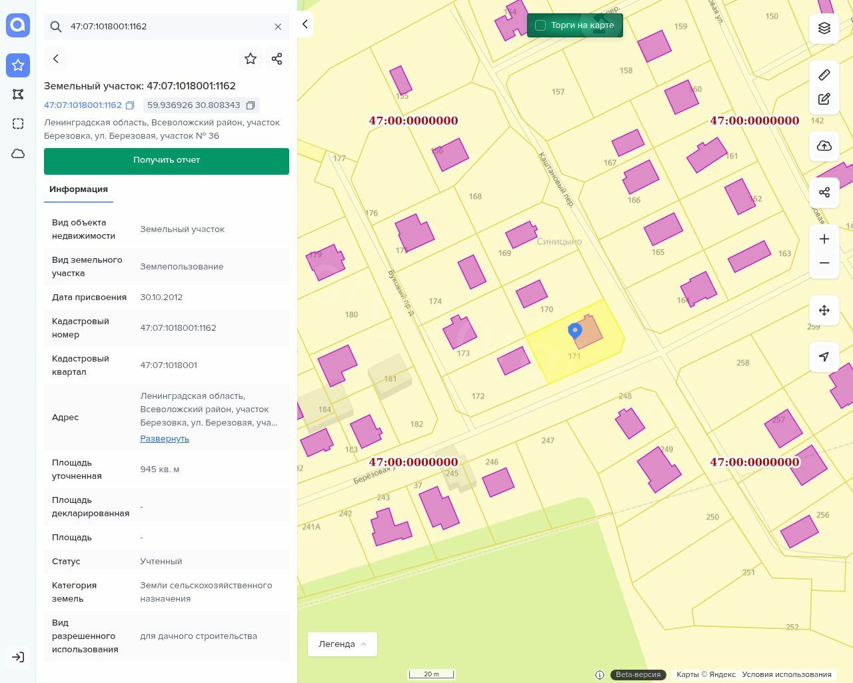
Task: Share the parcel via share icon
Action: pos(277,59)
